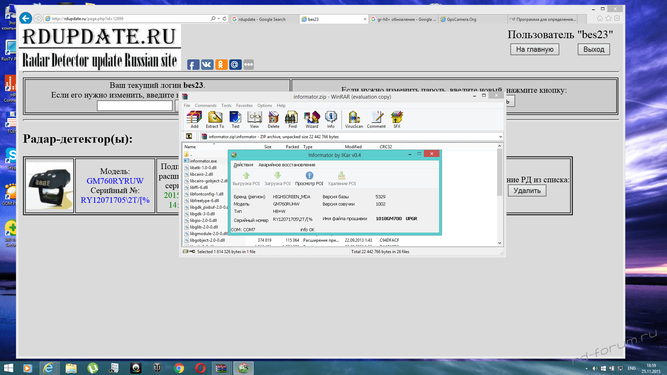Image resolution: width=667 pixels, height=375 pixels.
Task: Open Chrome from the taskbar
Action: [179, 368]
